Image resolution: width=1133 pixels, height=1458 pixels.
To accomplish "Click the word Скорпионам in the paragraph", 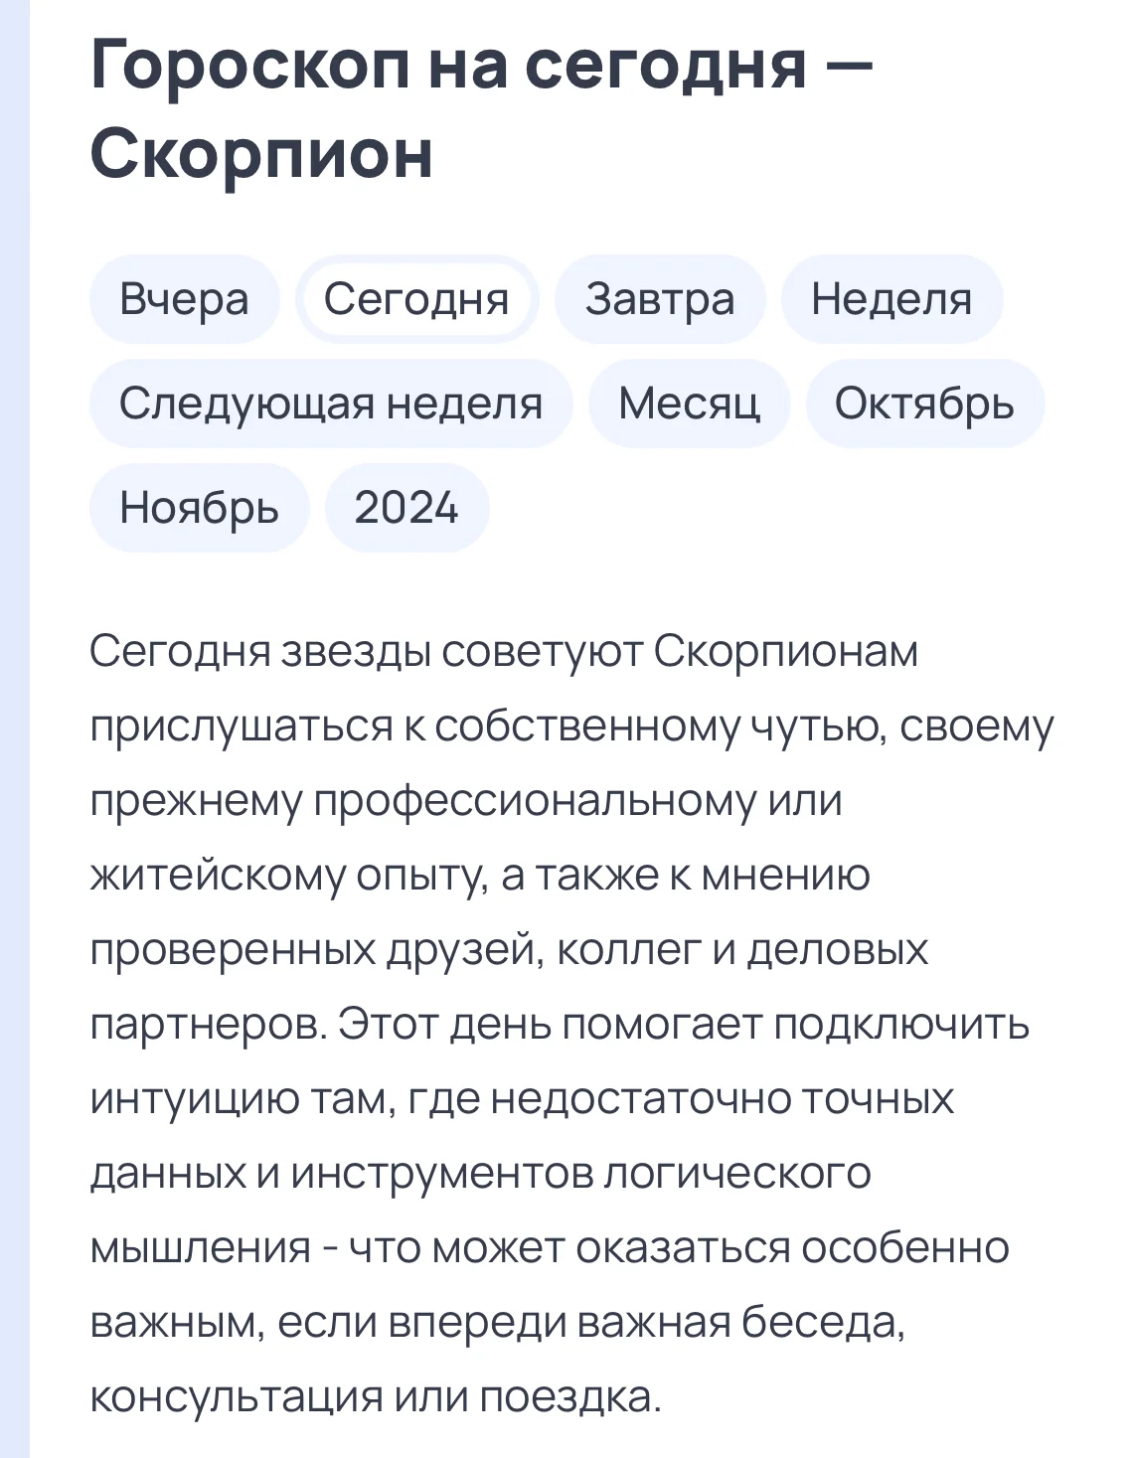I will [785, 652].
